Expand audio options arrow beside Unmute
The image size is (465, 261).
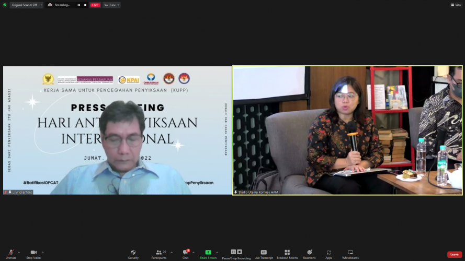point(19,252)
